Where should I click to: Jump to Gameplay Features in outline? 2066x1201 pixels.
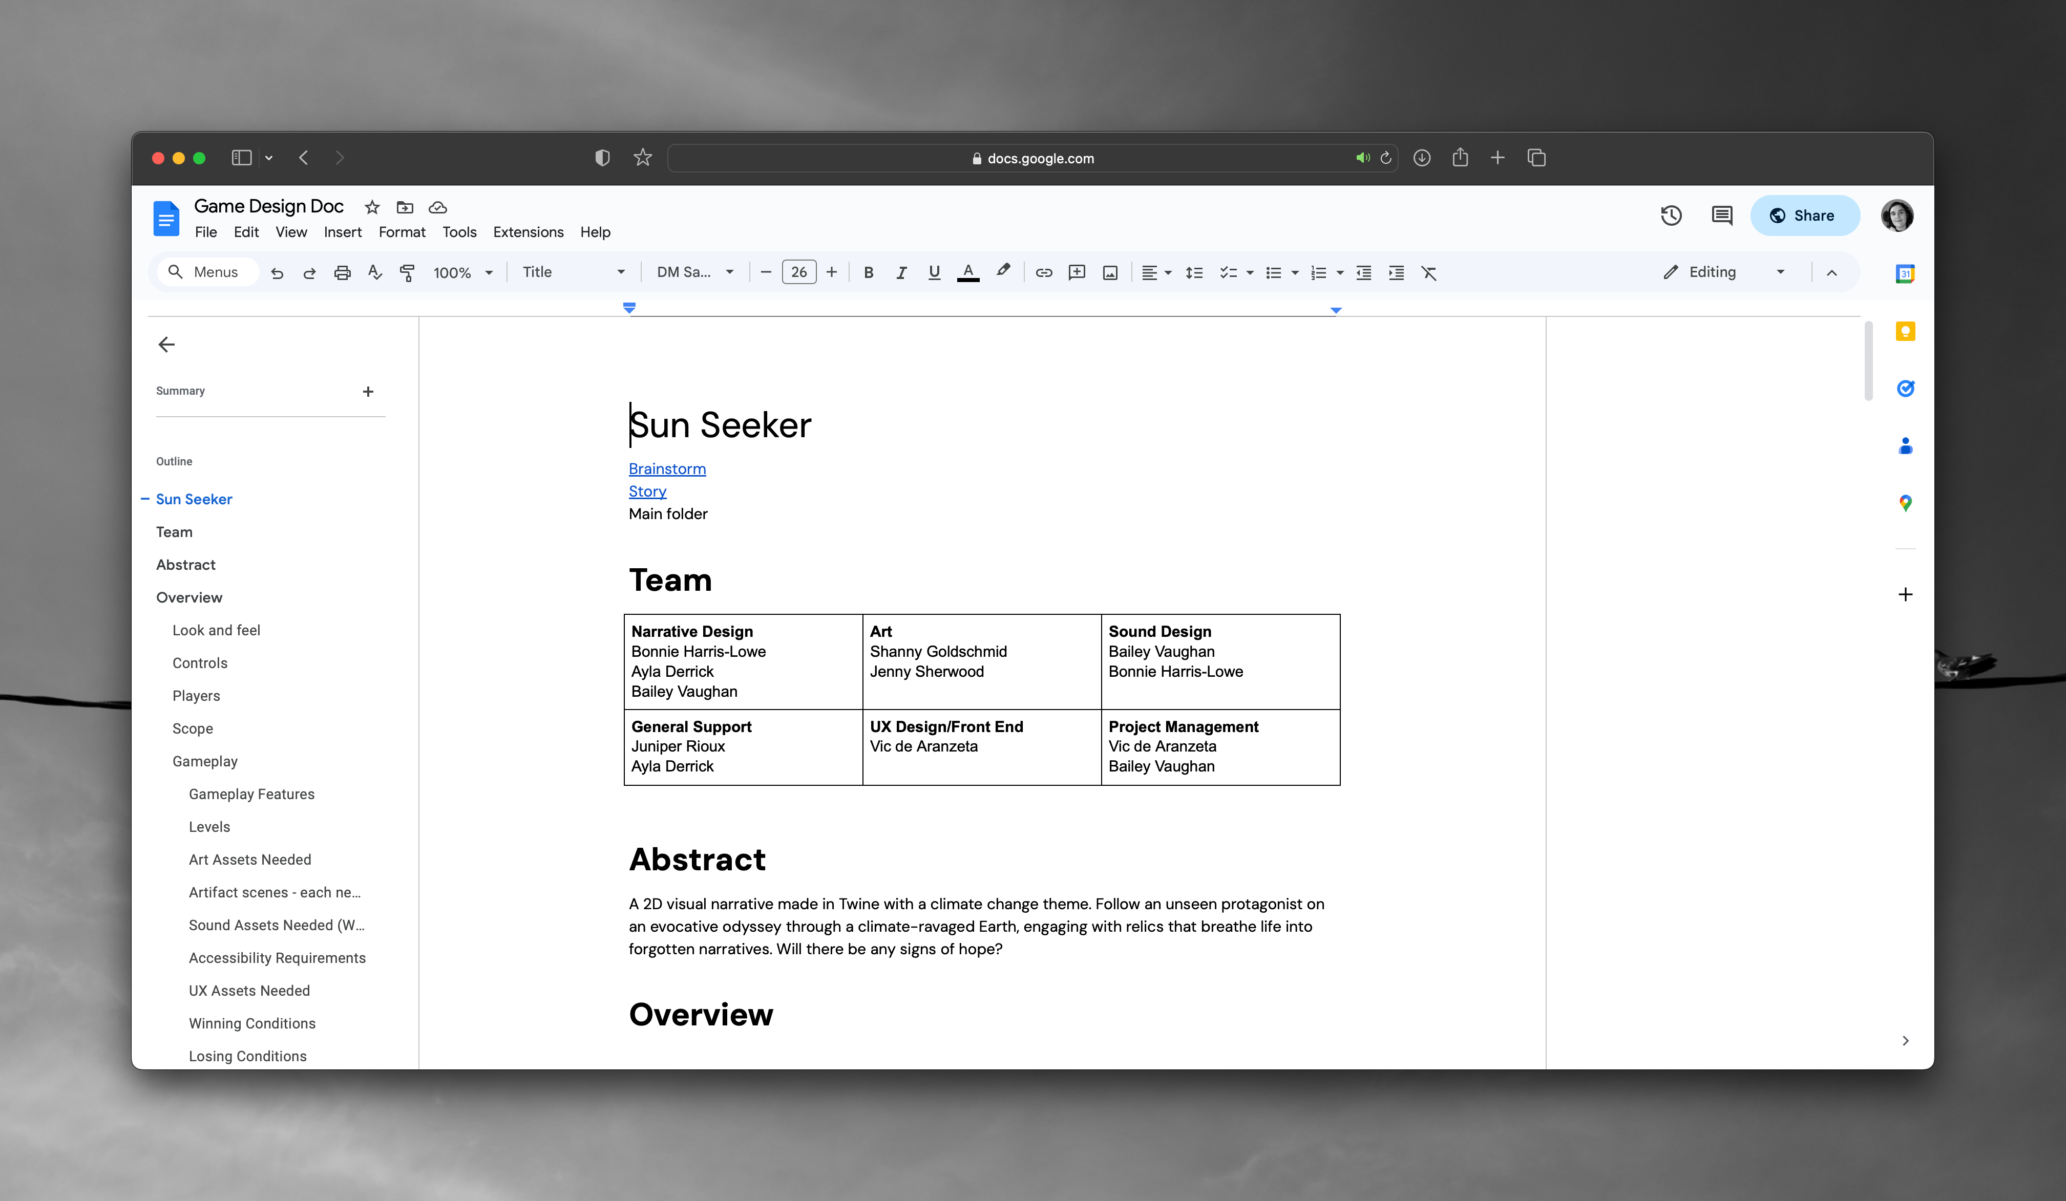251,794
